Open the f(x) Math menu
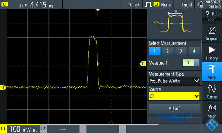 pyautogui.click(x=212, y=111)
